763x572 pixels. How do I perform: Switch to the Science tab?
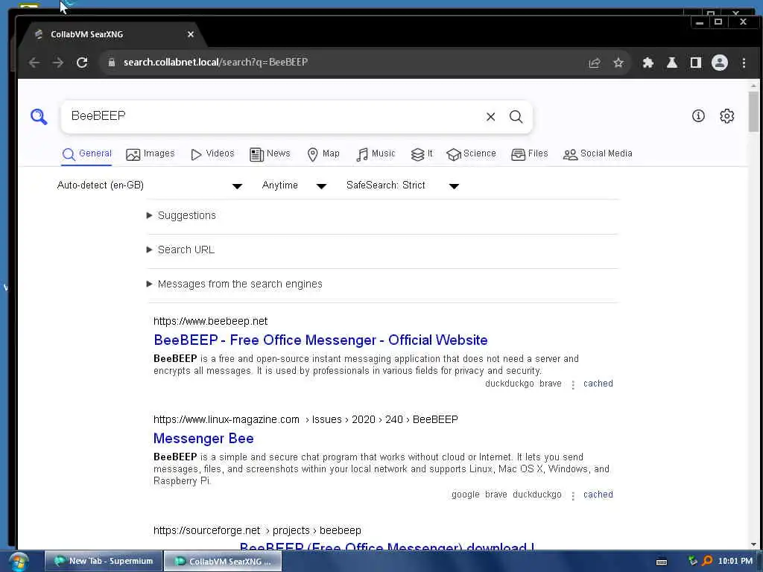pos(471,154)
